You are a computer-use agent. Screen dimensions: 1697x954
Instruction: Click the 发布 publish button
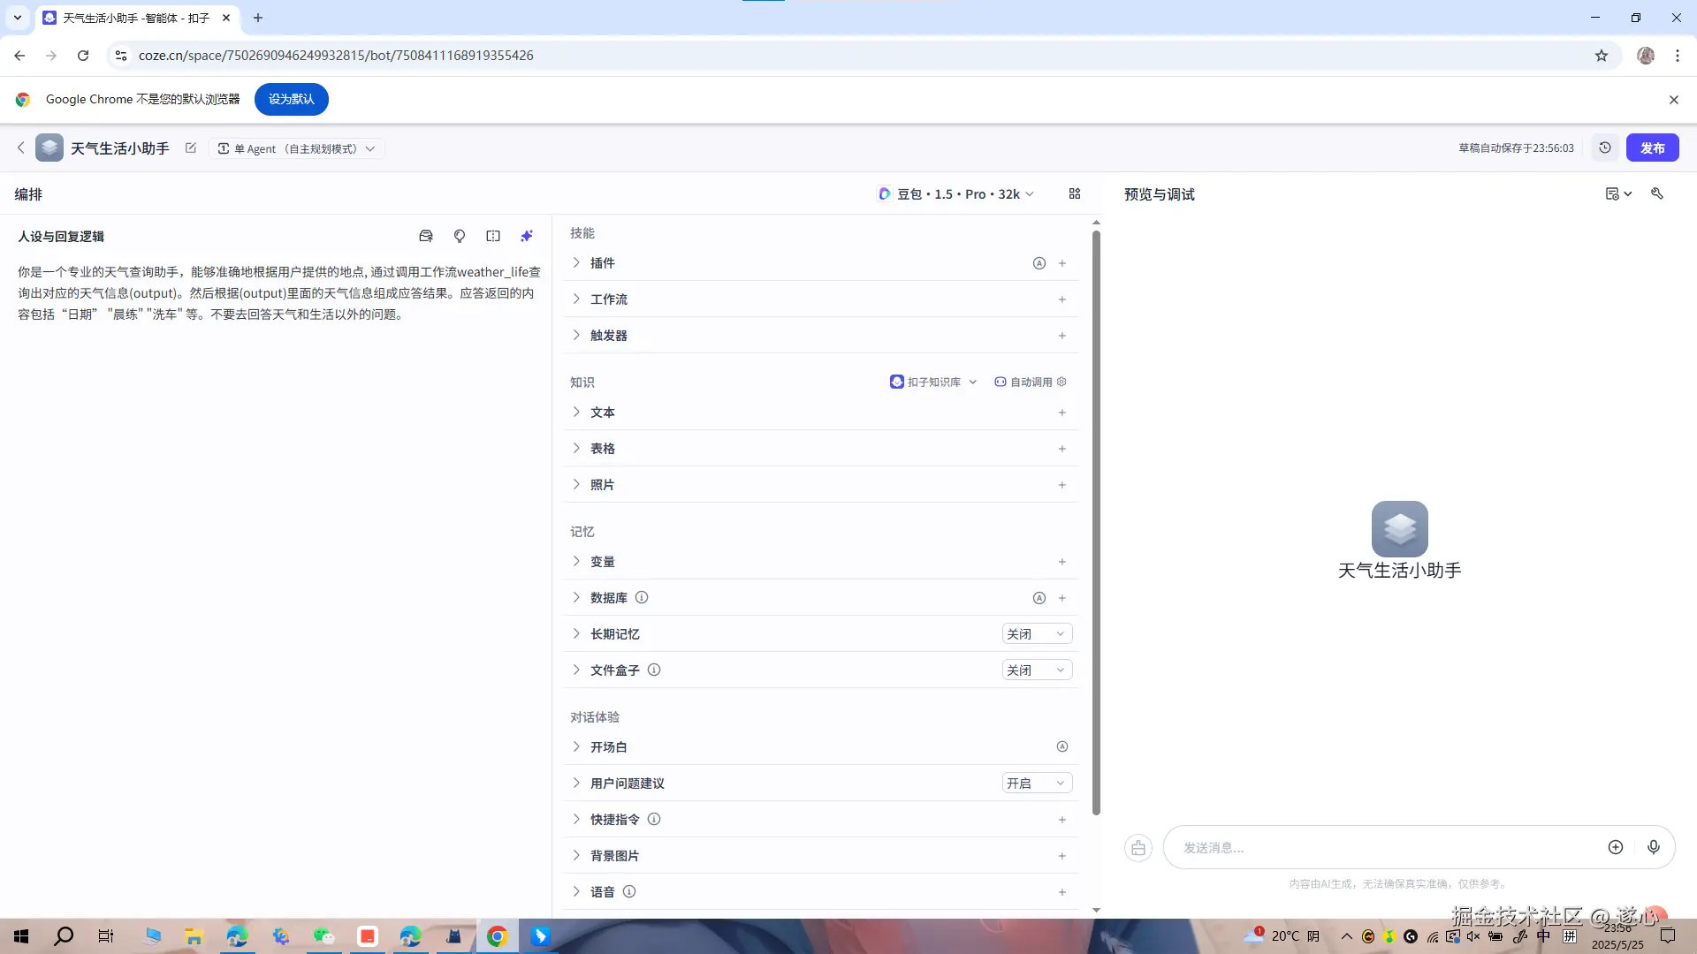1652,148
